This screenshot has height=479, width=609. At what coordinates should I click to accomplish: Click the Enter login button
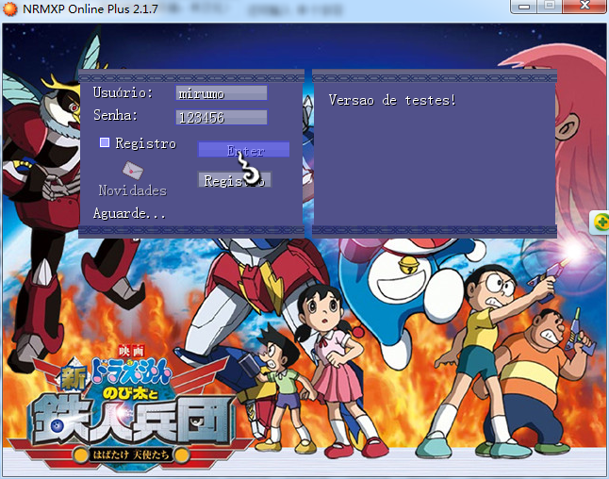tap(243, 150)
